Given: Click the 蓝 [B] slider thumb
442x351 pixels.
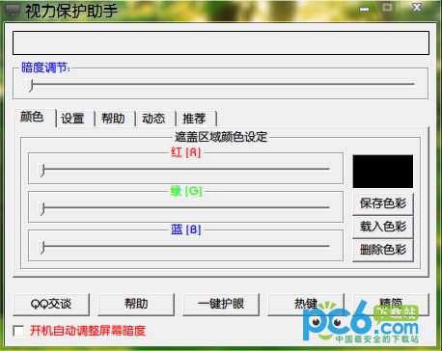Looking at the screenshot, I should (42, 248).
